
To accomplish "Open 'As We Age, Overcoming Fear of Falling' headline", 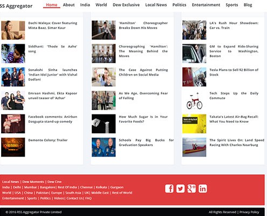I will click(x=143, y=96).
